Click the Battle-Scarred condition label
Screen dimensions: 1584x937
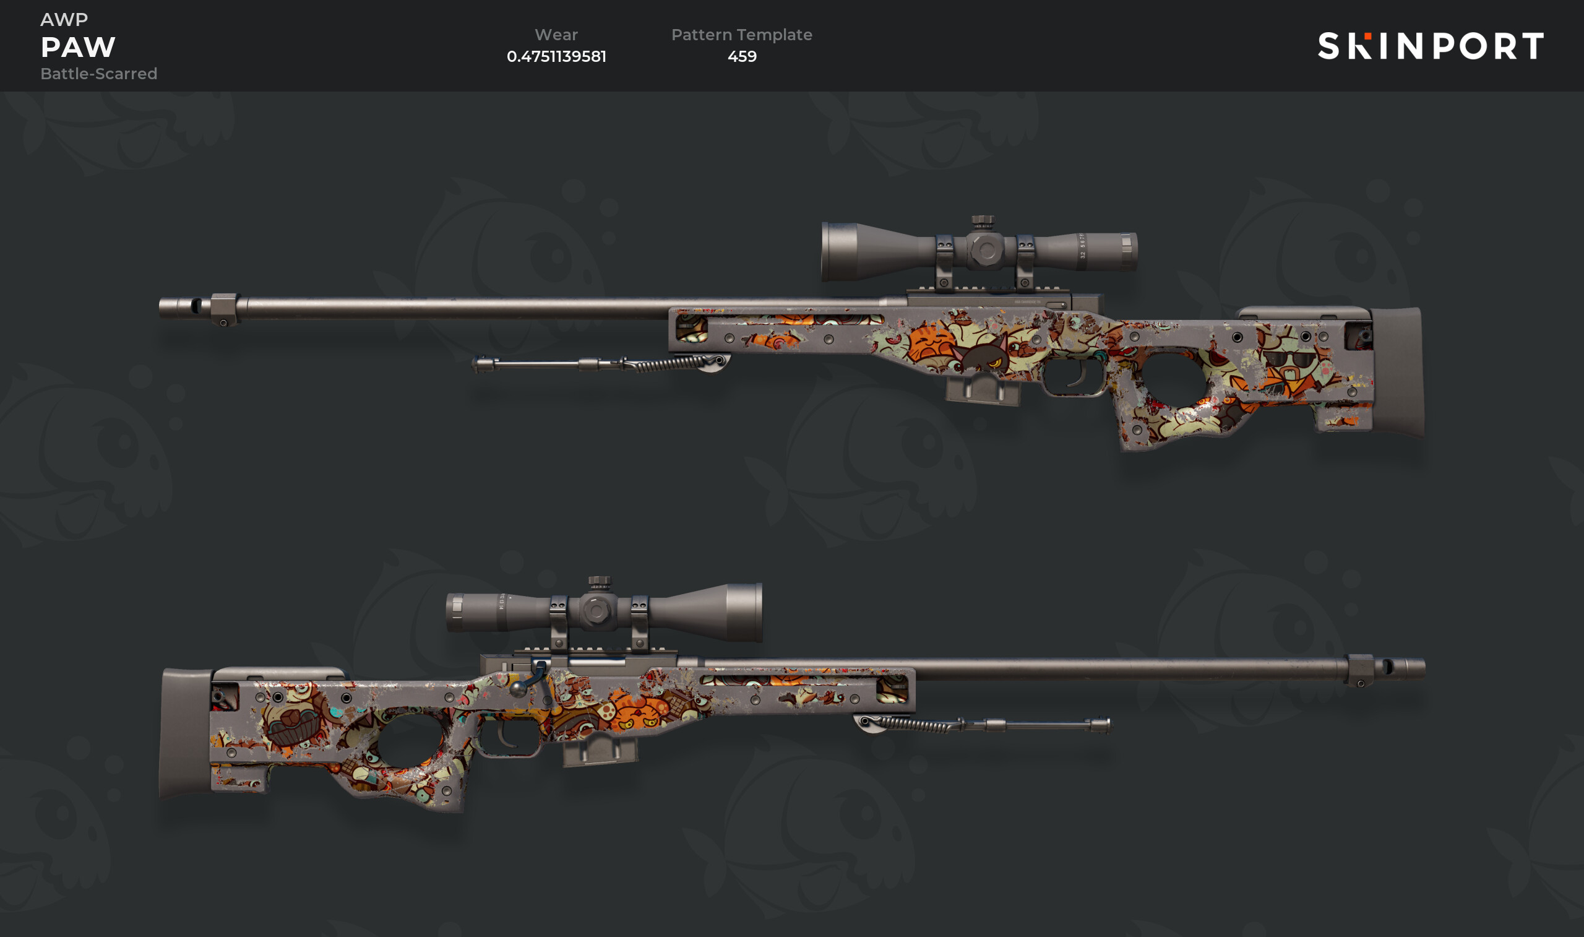tap(99, 74)
